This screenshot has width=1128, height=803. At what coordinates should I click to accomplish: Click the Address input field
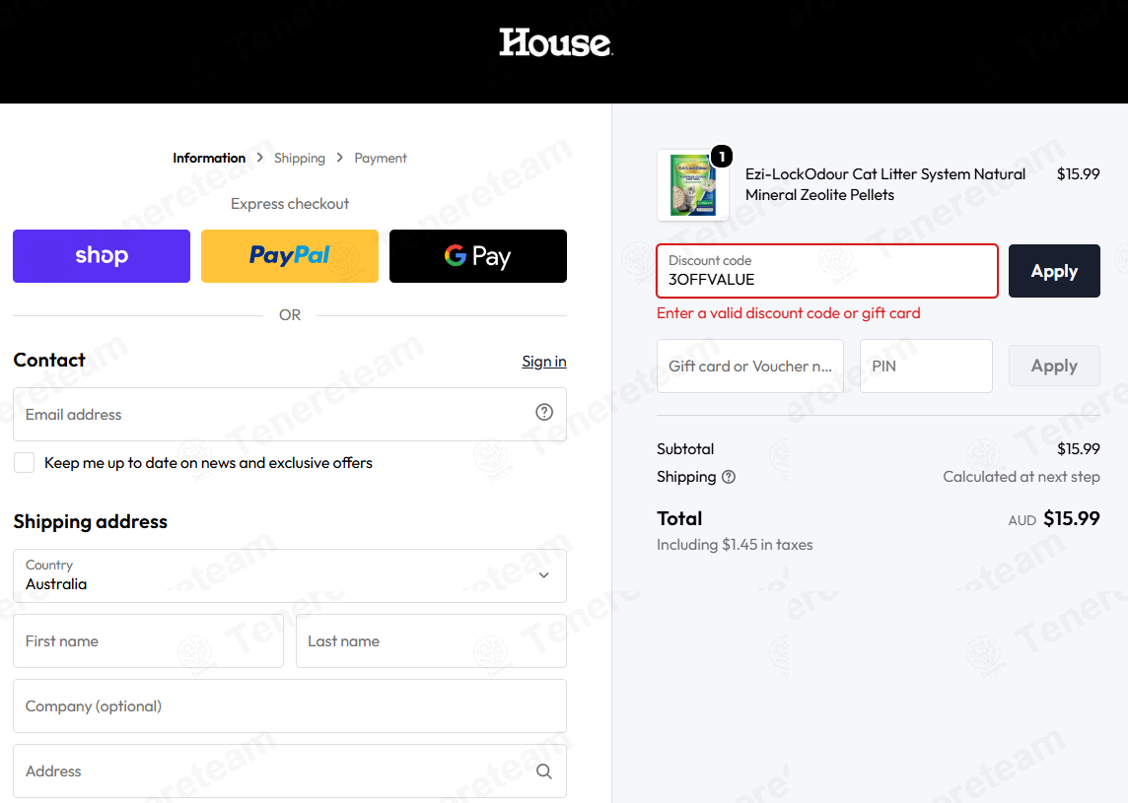(x=290, y=770)
